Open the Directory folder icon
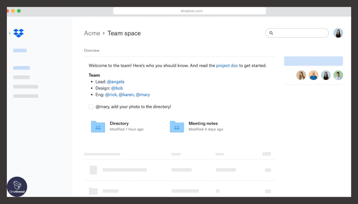The width and height of the screenshot is (358, 204). pos(98,126)
